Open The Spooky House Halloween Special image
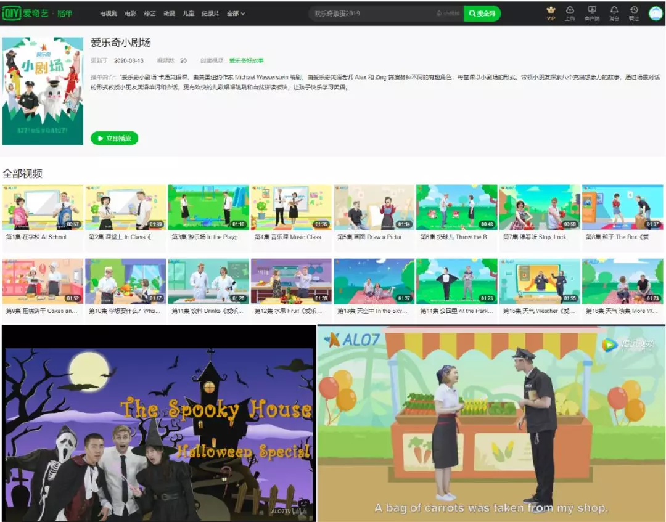This screenshot has height=522, width=666. [159, 423]
